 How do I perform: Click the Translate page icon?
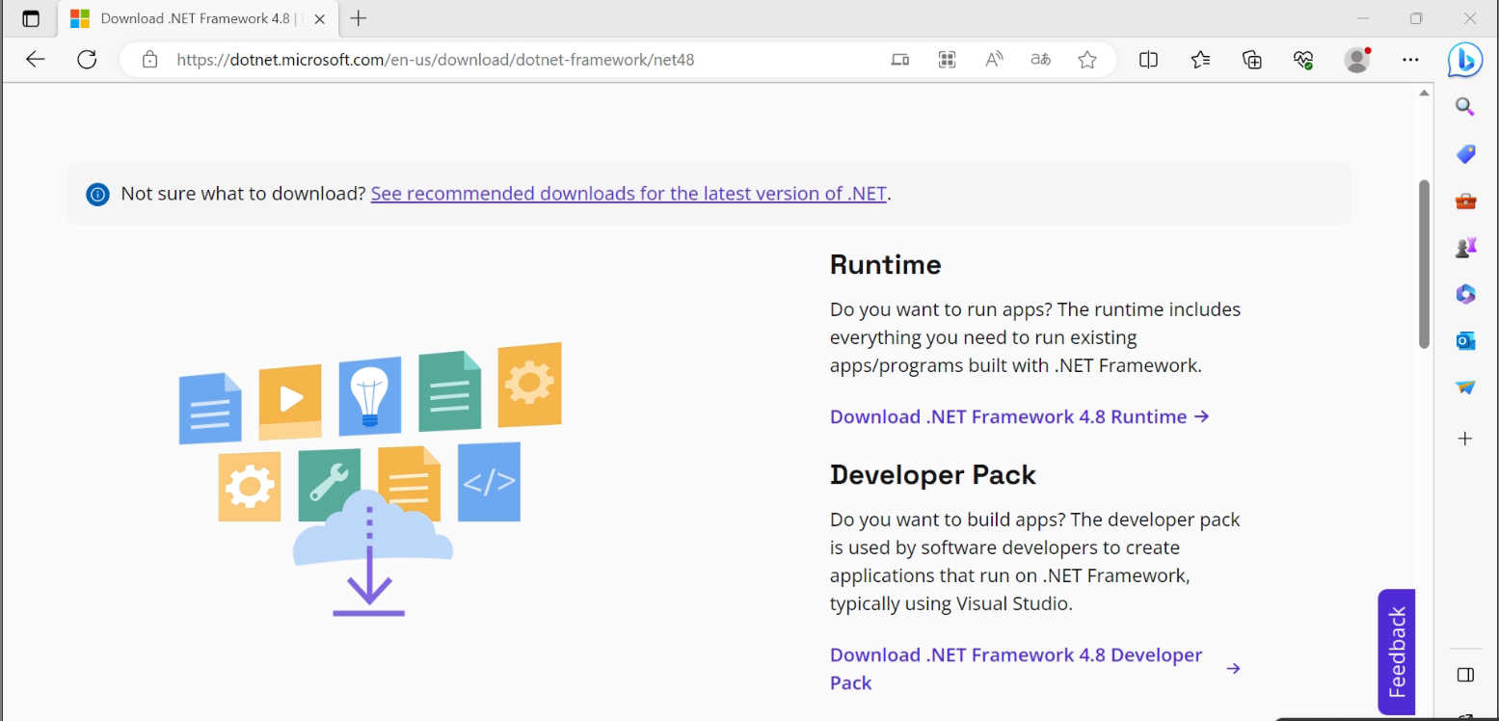(x=1040, y=60)
